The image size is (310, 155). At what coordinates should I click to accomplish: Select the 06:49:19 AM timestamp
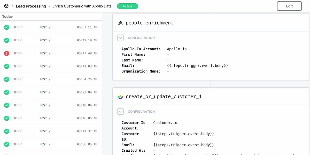(87, 40)
